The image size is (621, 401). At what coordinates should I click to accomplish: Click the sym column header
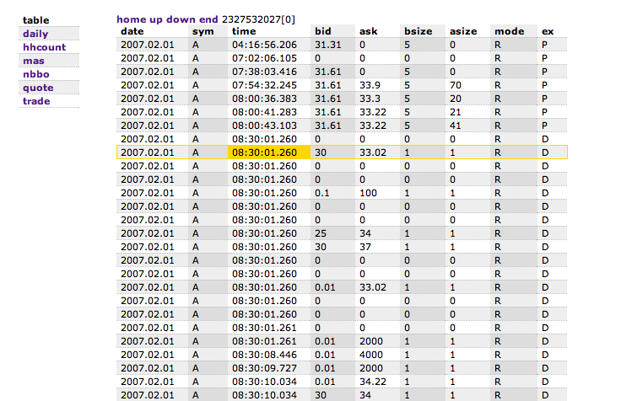203,31
